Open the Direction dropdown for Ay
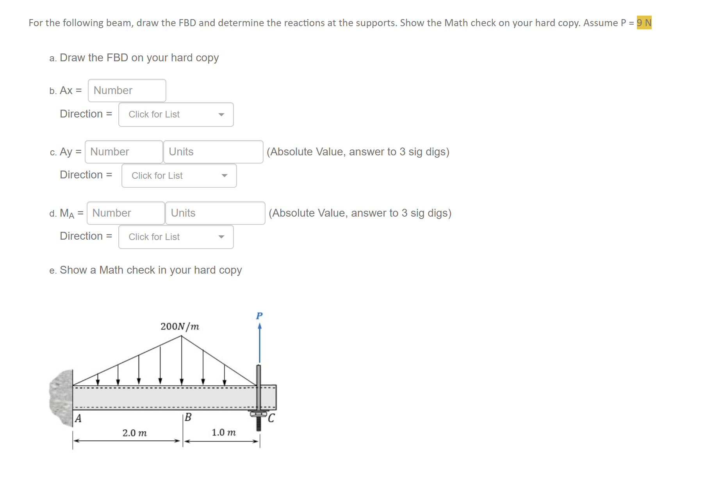This screenshot has width=704, height=500. pos(179,176)
